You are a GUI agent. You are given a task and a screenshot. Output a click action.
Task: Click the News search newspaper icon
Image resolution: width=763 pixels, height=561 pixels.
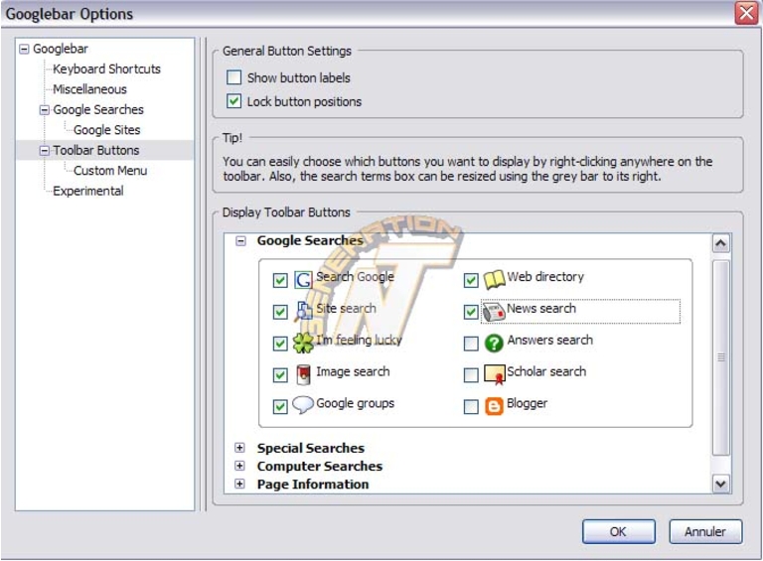coord(494,312)
